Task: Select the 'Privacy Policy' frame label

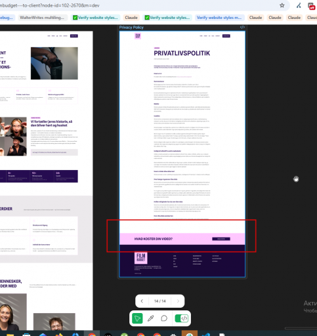Action: (131, 28)
